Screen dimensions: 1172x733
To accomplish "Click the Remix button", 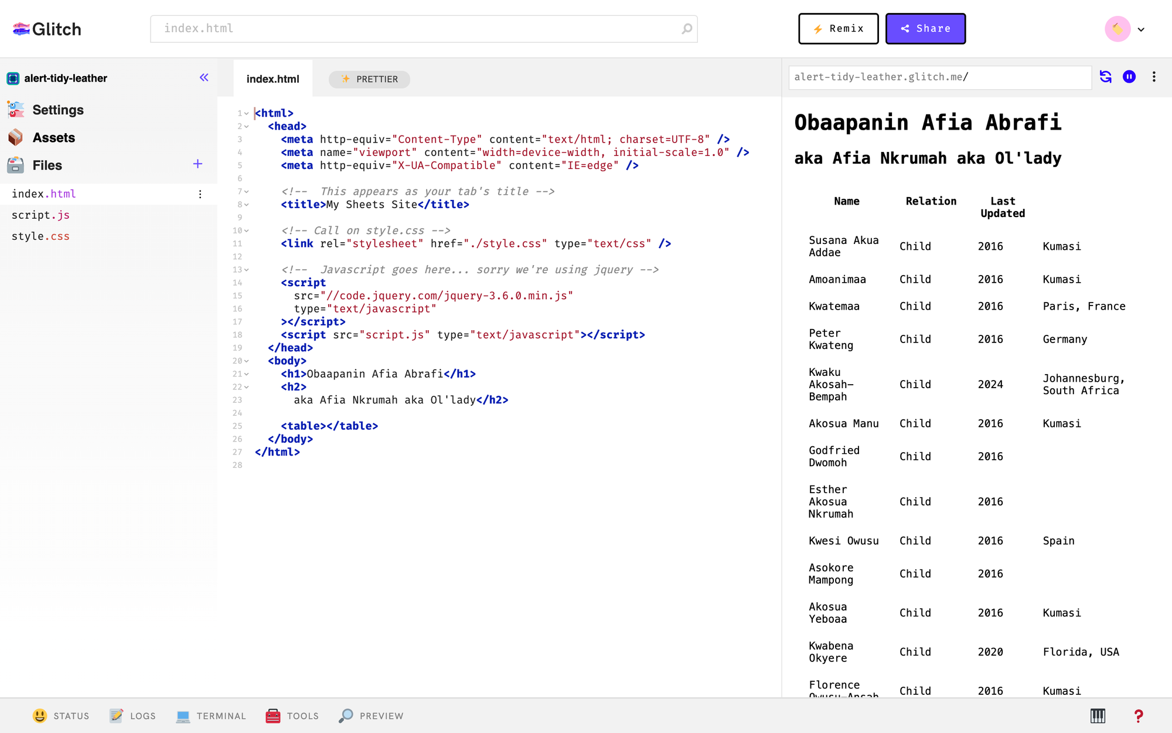I will click(839, 29).
